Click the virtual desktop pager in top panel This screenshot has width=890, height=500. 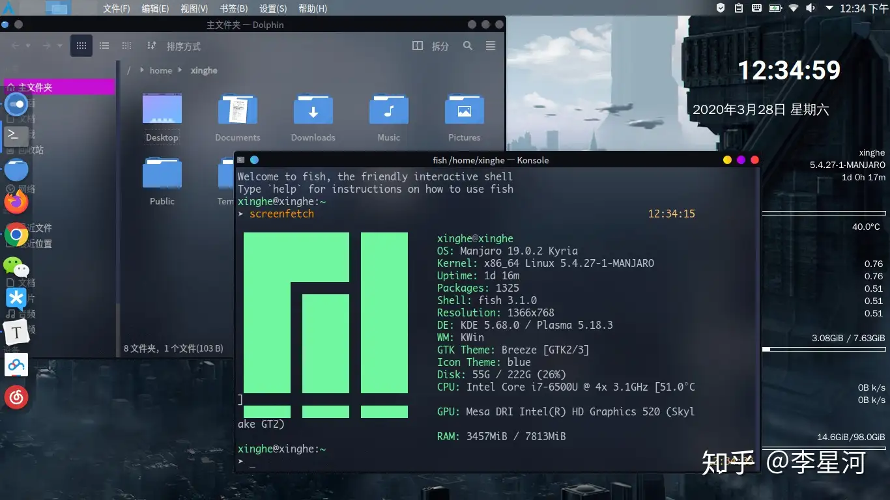click(58, 8)
